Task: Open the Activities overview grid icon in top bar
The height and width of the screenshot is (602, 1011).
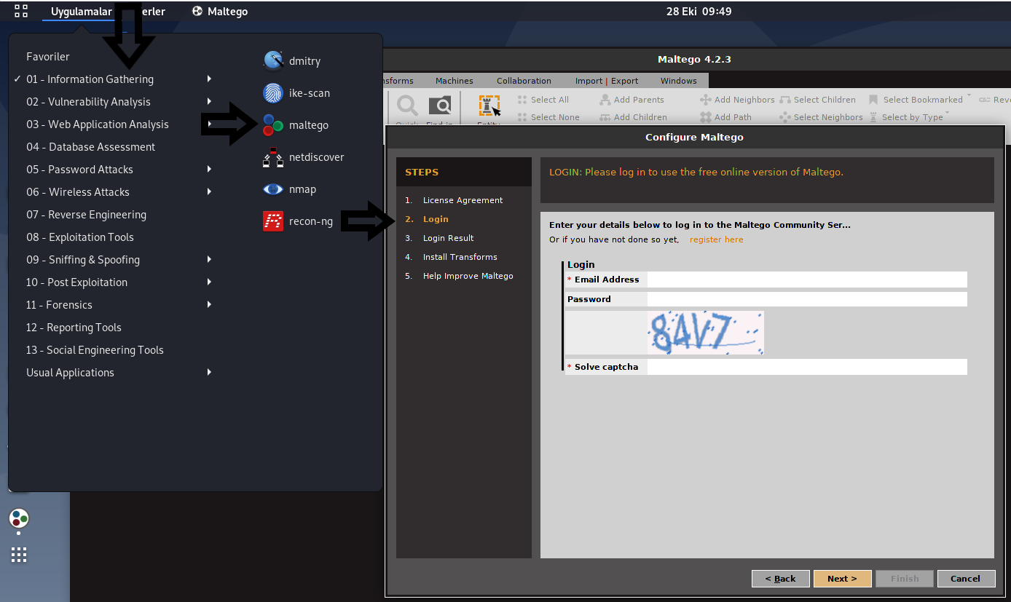Action: coord(21,11)
